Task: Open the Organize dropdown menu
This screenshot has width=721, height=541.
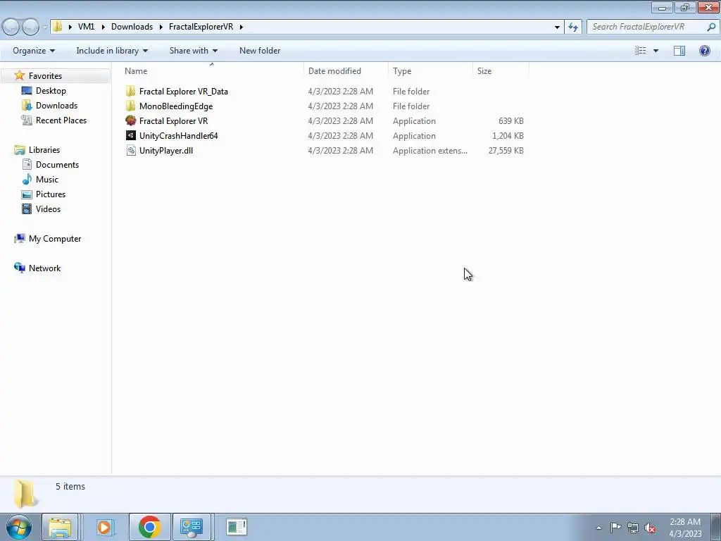Action: click(34, 51)
